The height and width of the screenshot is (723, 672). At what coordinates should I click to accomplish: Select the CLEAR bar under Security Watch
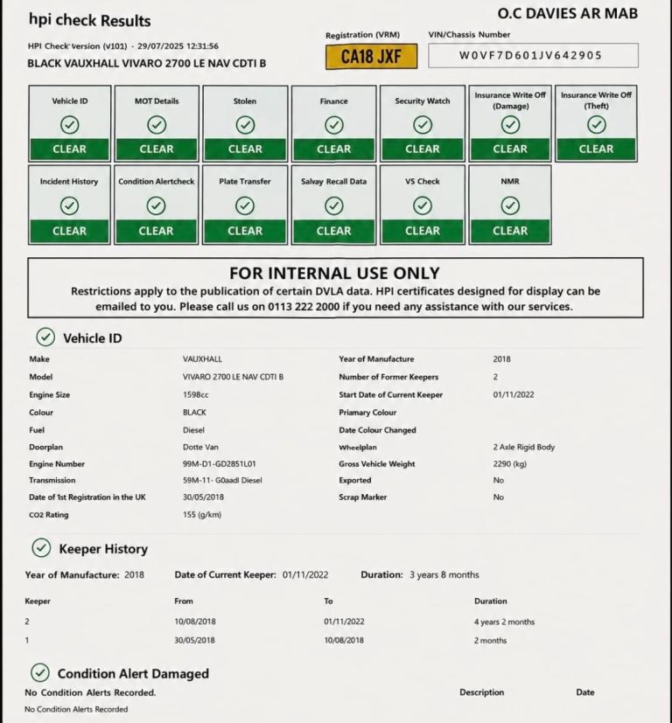(423, 149)
